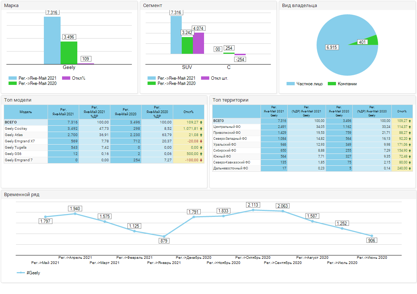417x294 pixels.
Task: Click the green up arrow in Geely Coolray row
Action: 201,129
